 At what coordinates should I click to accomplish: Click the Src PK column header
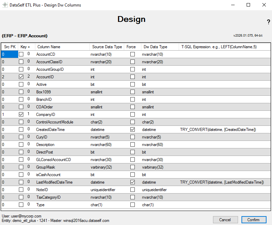tap(9, 47)
